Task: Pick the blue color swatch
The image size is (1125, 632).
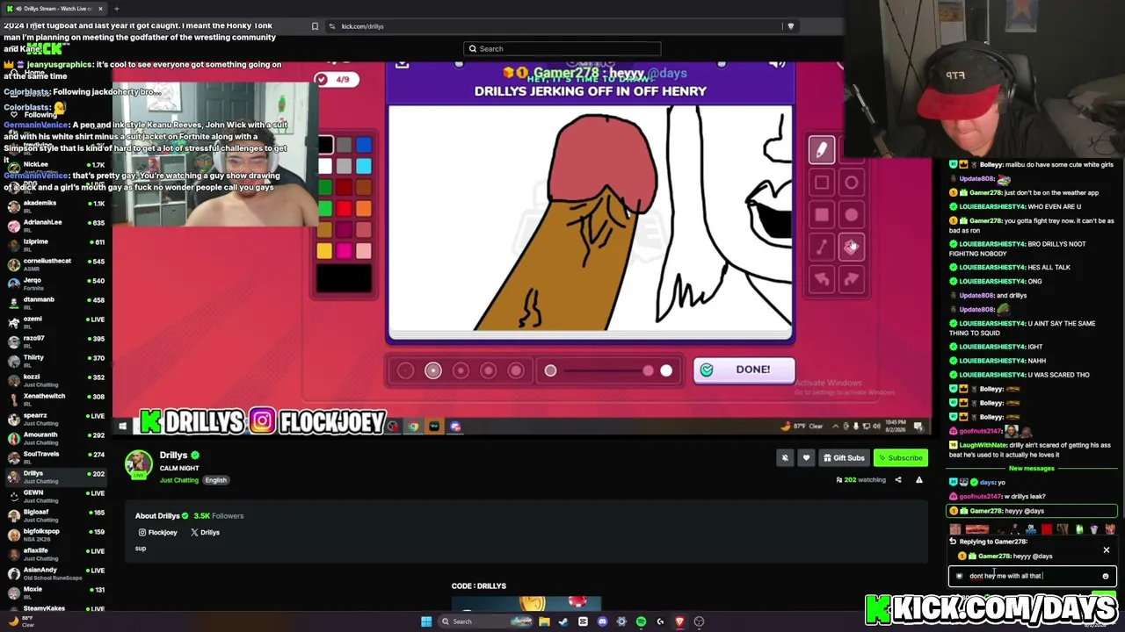Action: [364, 145]
